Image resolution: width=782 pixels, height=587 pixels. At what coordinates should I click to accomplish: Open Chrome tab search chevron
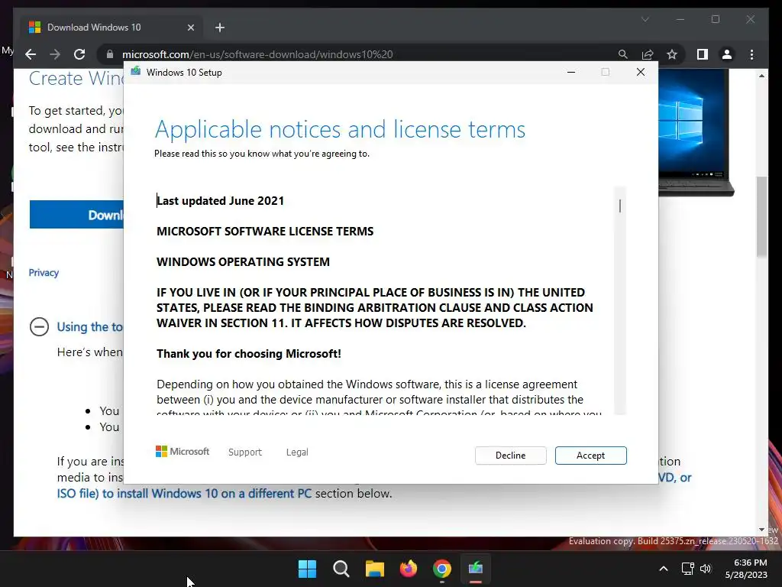pyautogui.click(x=645, y=19)
